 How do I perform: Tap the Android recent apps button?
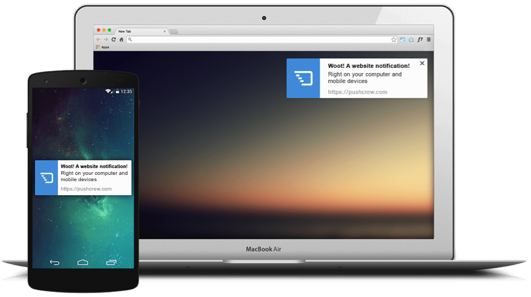point(111,262)
